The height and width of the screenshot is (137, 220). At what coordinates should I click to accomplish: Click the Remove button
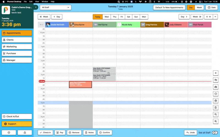[74, 133]
